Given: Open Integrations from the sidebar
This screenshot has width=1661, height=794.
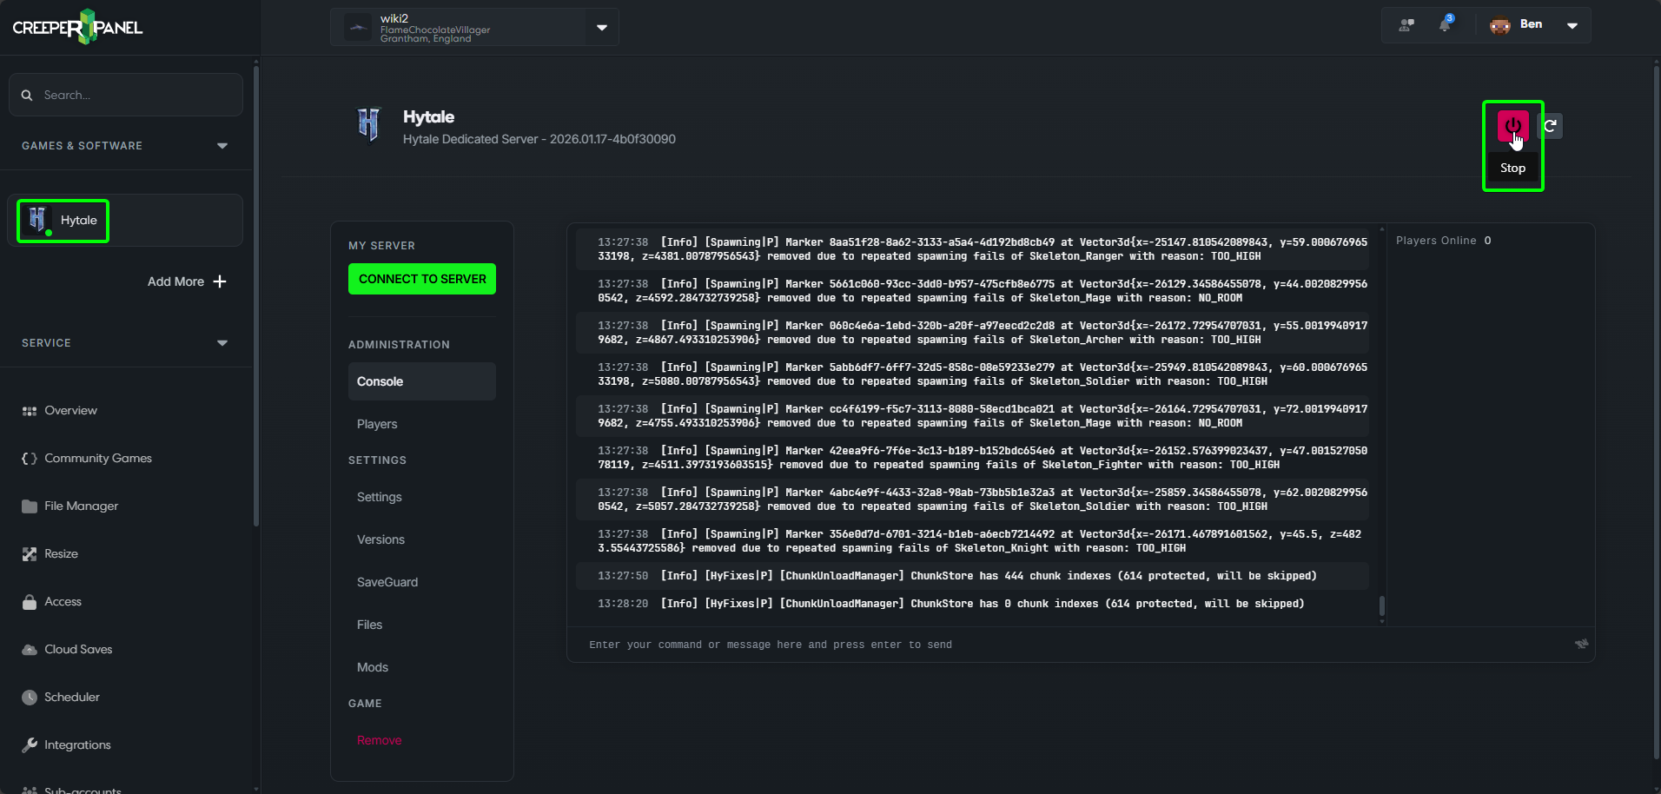Looking at the screenshot, I should (77, 744).
